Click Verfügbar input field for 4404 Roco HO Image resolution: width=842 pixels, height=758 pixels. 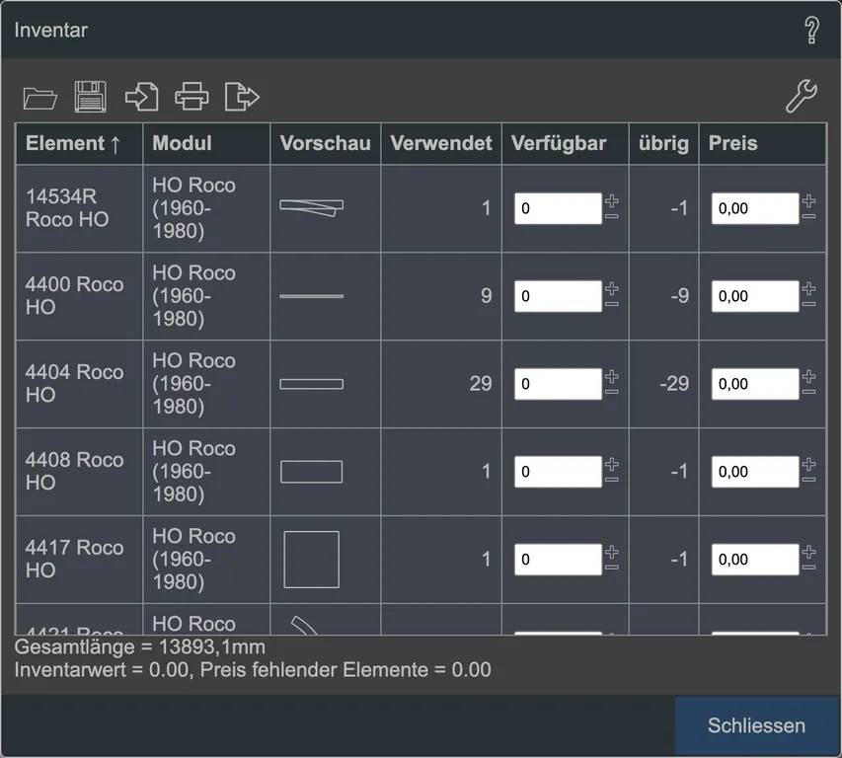(558, 384)
